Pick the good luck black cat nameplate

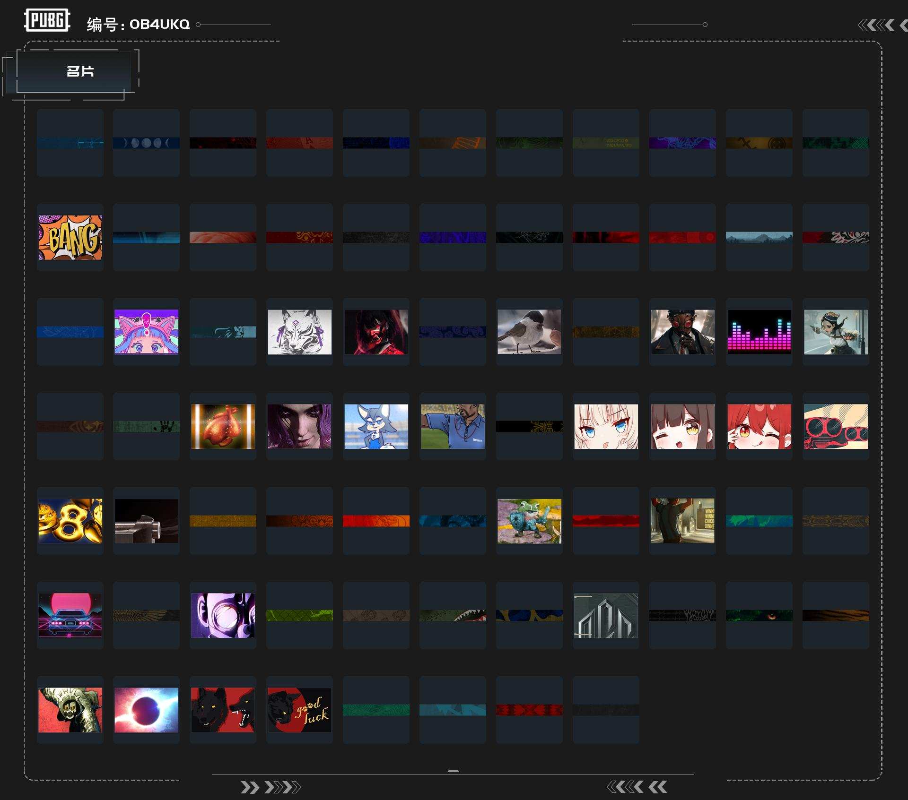coord(299,710)
